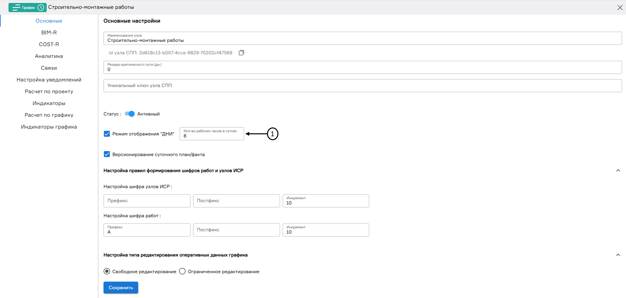Toggle the Статус switch off
626x298 pixels.
pyautogui.click(x=129, y=114)
